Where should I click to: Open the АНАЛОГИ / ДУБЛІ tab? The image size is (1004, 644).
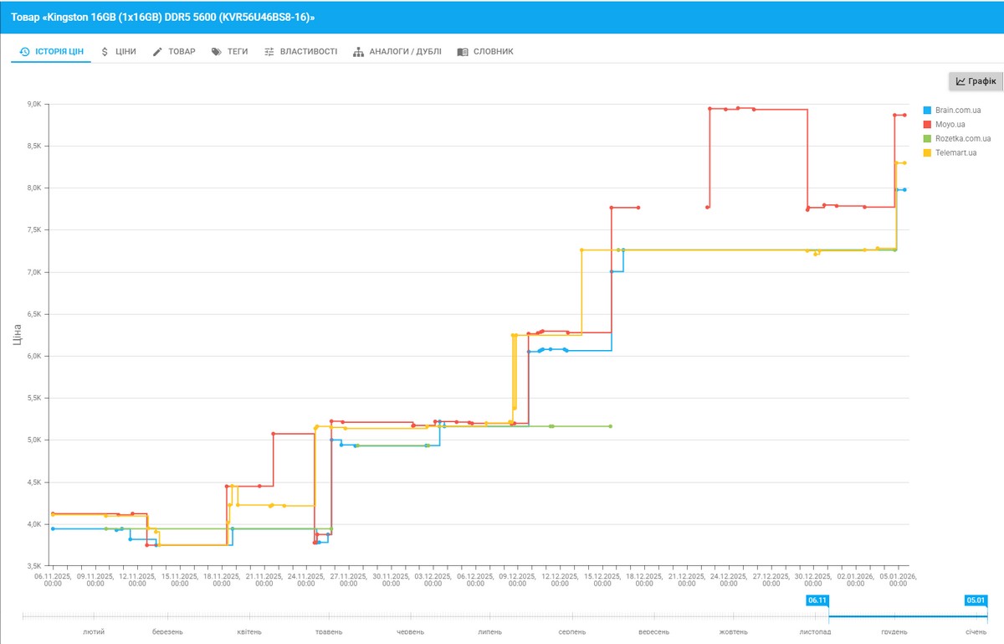(397, 52)
